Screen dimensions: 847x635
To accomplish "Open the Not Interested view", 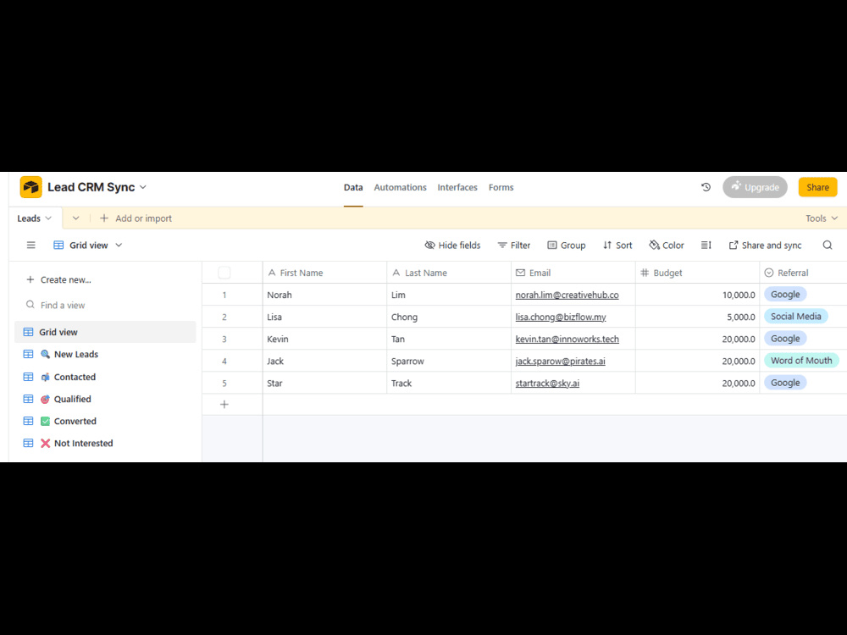I will click(105, 444).
